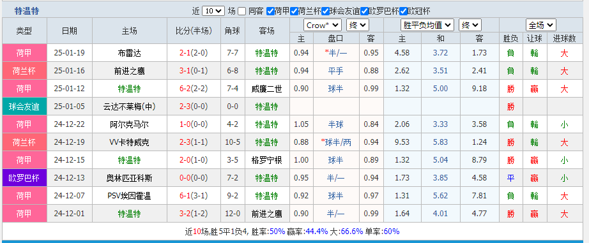This screenshot has height=243, width=589.
Task: Click the date 25-01-19
Action: [70, 53]
